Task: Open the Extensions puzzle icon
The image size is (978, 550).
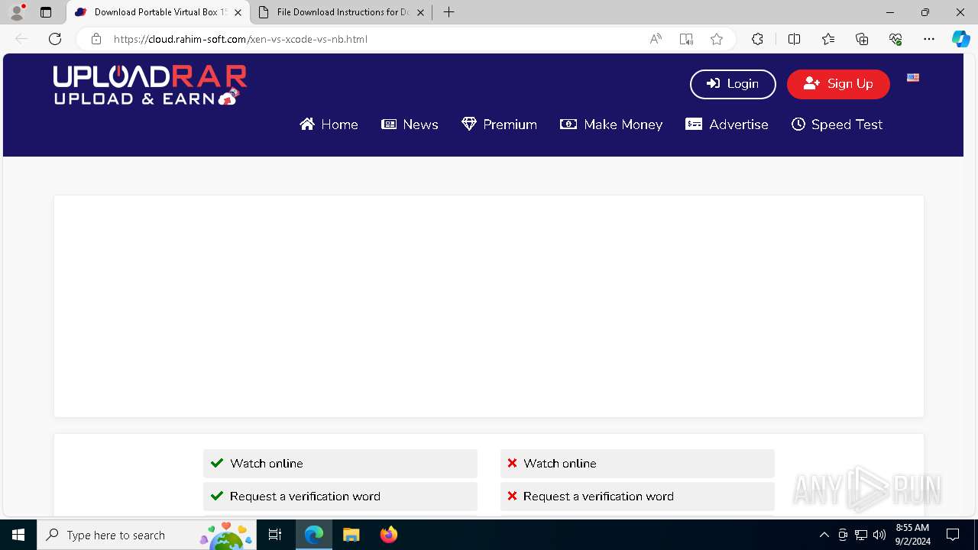Action: (x=757, y=39)
